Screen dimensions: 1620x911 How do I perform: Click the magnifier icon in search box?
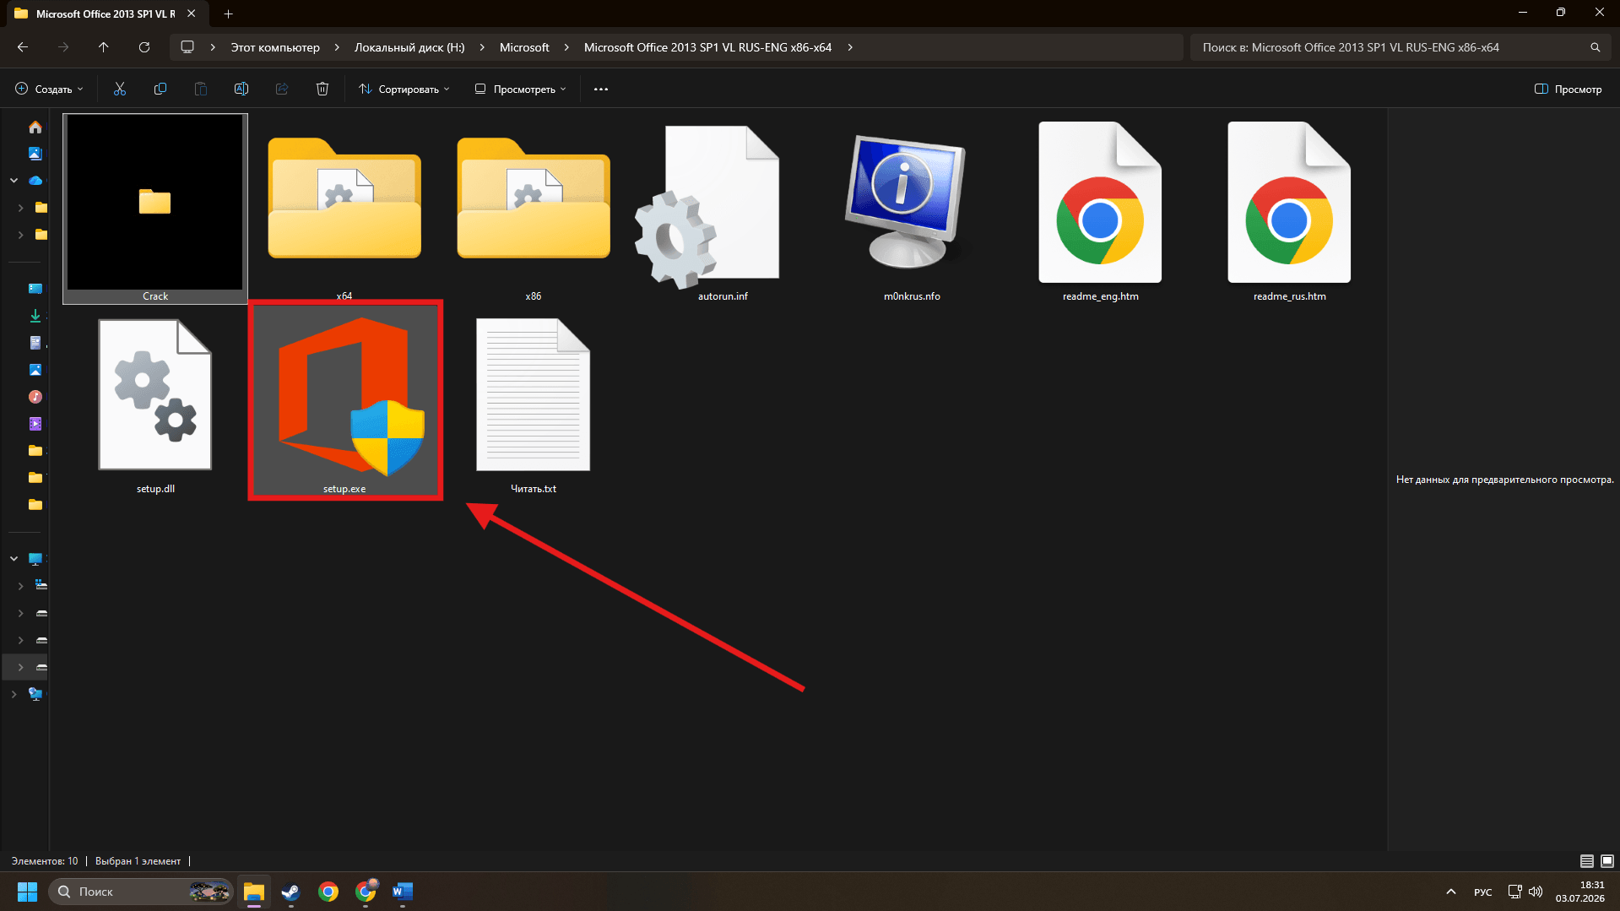1596,47
